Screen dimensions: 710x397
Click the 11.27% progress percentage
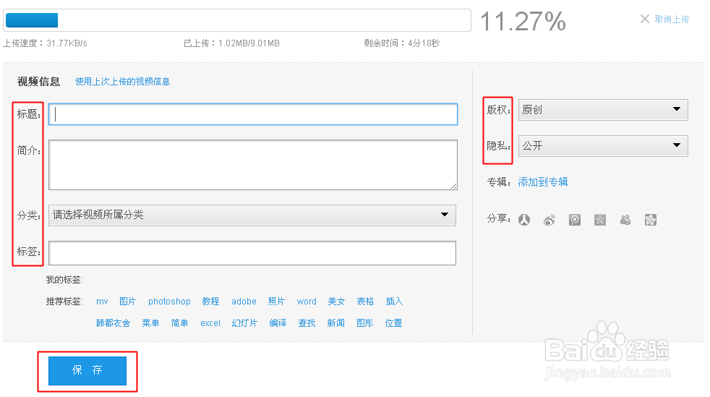tap(523, 22)
